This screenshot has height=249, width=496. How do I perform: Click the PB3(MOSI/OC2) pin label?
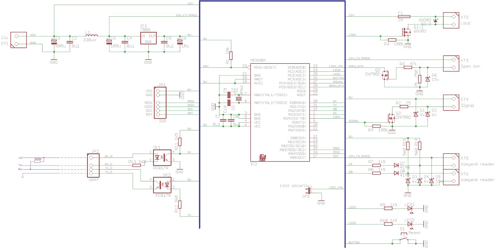click(293, 150)
